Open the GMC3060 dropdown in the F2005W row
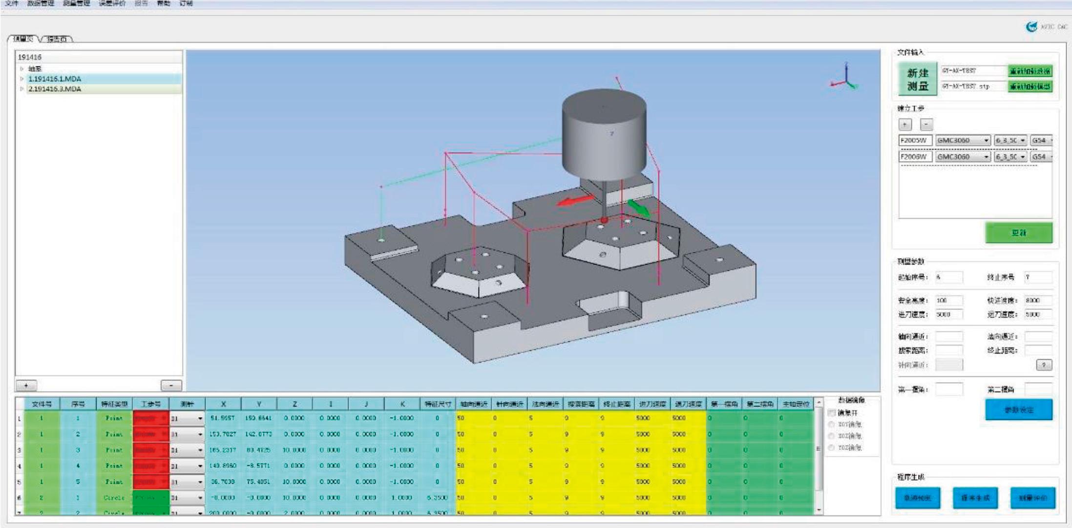1072x528 pixels. [x=963, y=141]
